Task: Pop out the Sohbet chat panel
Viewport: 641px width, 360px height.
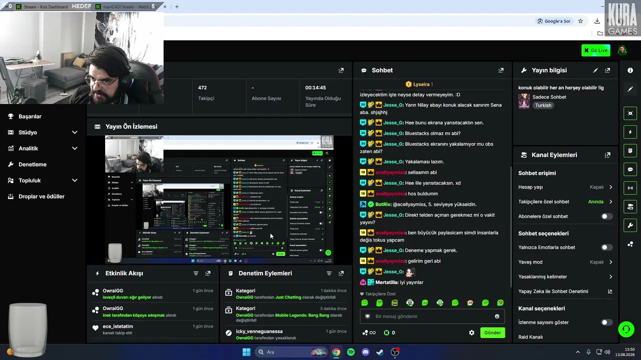Action: pyautogui.click(x=501, y=70)
